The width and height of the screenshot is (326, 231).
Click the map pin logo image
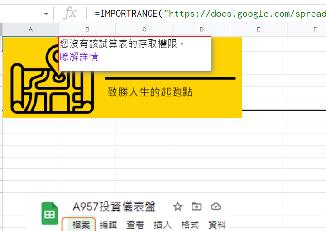[x=52, y=79]
